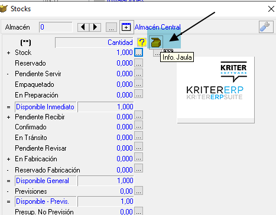Viewport: 276px width, 215px height.
Task: Open Previsiones detail ellipsis button
Action: pos(138,191)
